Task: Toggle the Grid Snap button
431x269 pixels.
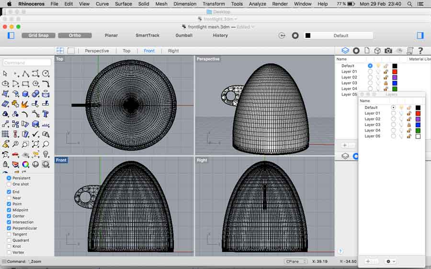Action: point(38,35)
